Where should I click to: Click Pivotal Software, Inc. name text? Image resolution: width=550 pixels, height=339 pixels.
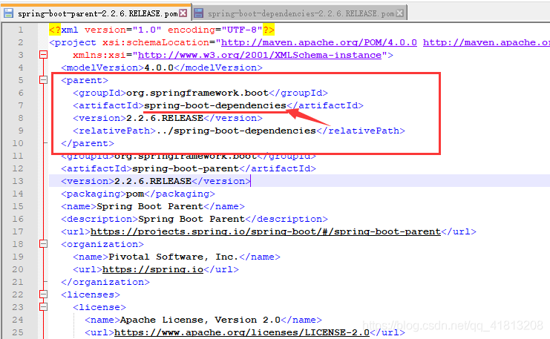174,257
